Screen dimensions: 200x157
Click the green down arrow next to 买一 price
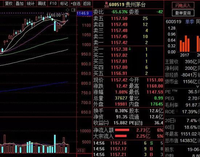point(130,49)
